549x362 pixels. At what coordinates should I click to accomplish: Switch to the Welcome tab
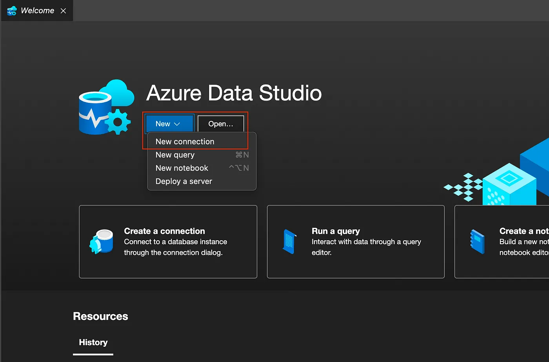tap(37, 11)
